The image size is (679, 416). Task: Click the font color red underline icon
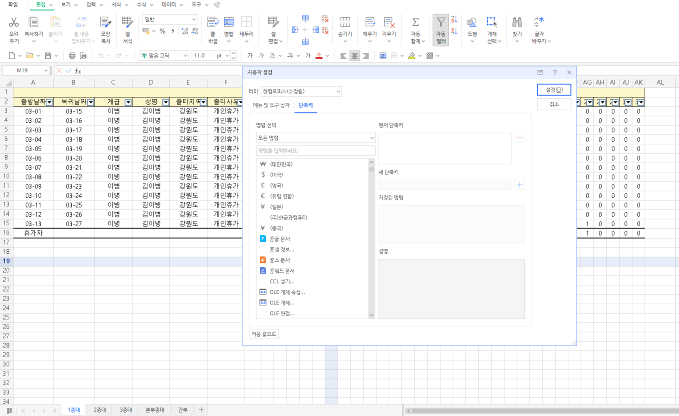319,55
